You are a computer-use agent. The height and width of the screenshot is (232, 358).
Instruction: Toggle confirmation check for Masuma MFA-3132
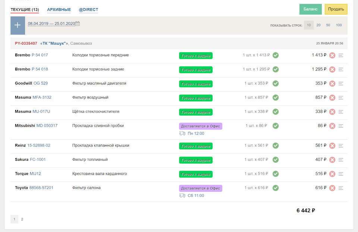276,97
